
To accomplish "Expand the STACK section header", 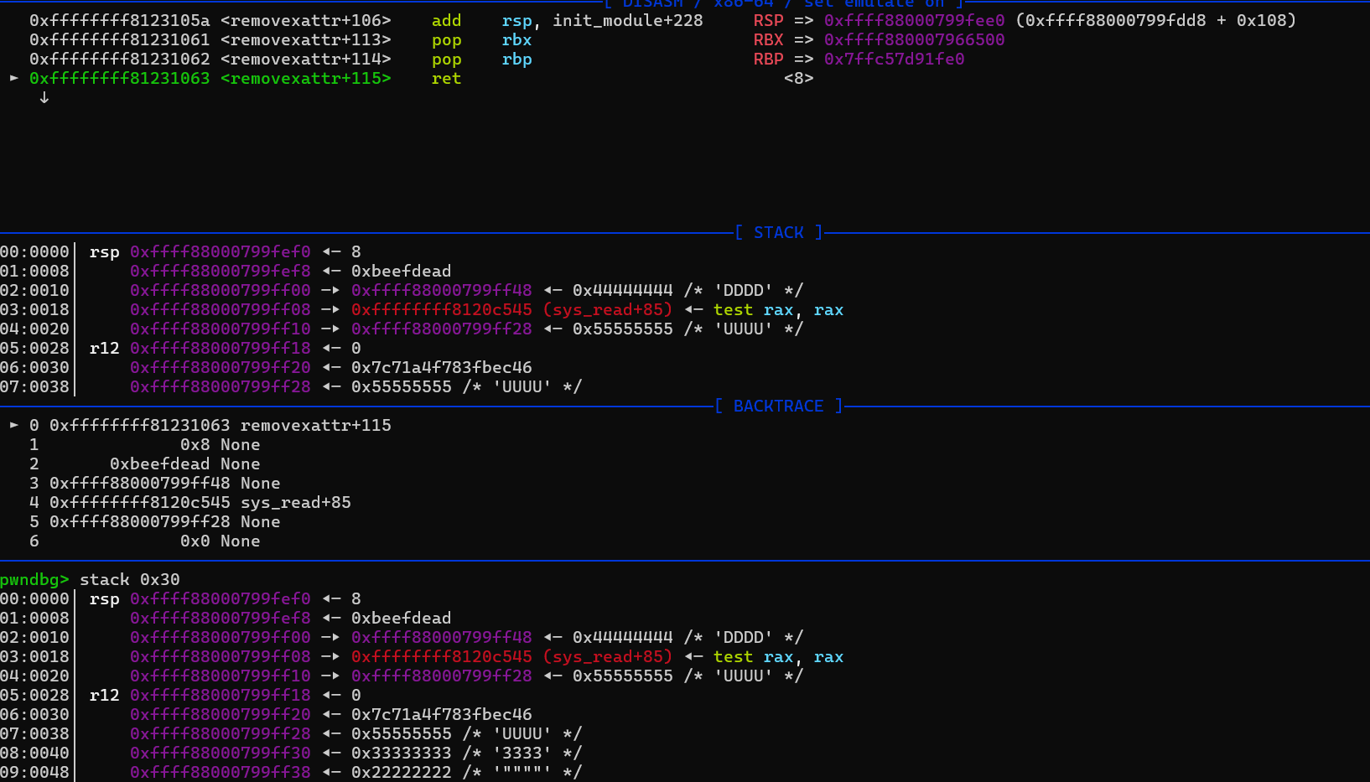I will [778, 232].
